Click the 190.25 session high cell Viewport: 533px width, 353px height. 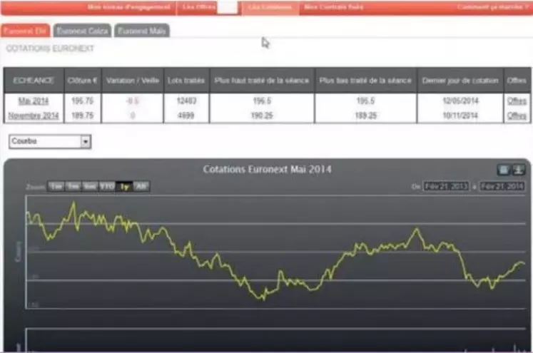[262, 116]
